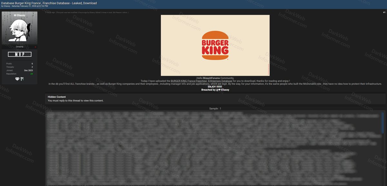
Task: Select the thread title text
Action: coord(49,3)
